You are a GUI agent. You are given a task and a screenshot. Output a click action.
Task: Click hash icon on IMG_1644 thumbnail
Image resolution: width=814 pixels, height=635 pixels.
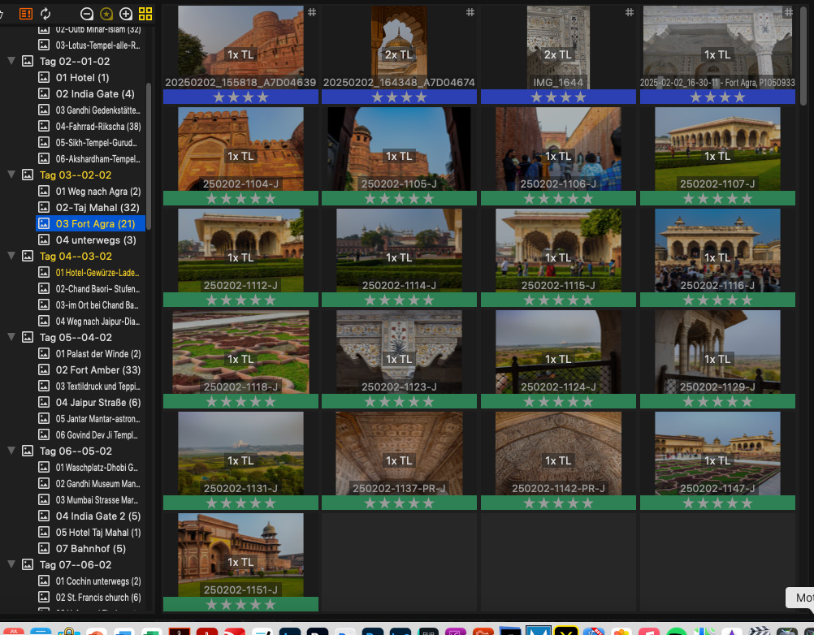(x=629, y=12)
